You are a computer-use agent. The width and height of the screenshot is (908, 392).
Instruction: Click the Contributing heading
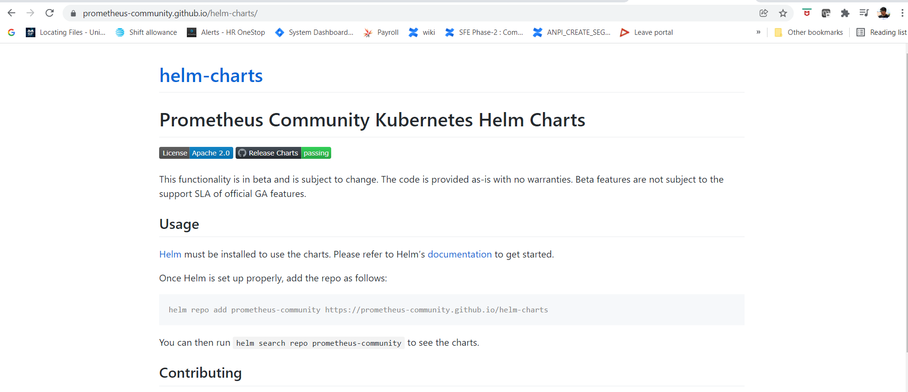(x=200, y=372)
